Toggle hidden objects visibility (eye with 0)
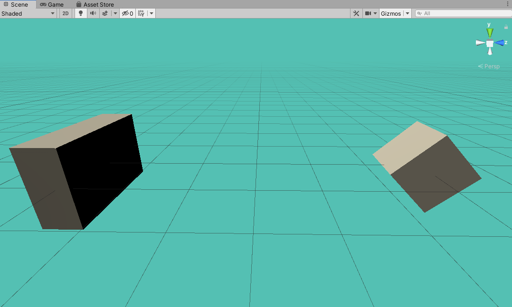Image resolution: width=512 pixels, height=307 pixels. coord(127,13)
